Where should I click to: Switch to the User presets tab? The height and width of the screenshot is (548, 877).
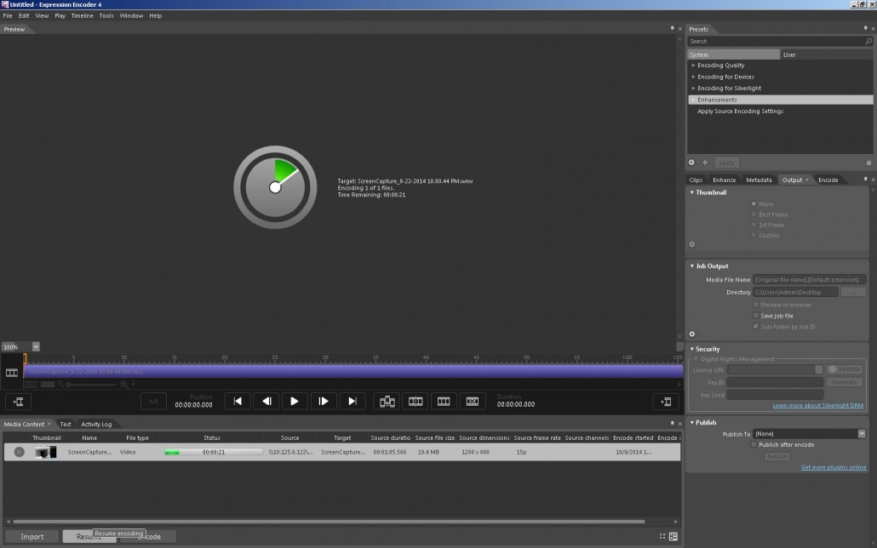tap(789, 54)
